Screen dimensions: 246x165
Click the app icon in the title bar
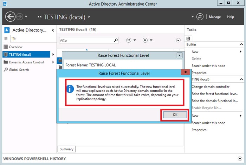point(5,4)
